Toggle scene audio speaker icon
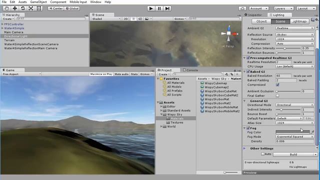Image resolution: width=320 pixels, height=180 pixels. pyautogui.click(x=140, y=19)
